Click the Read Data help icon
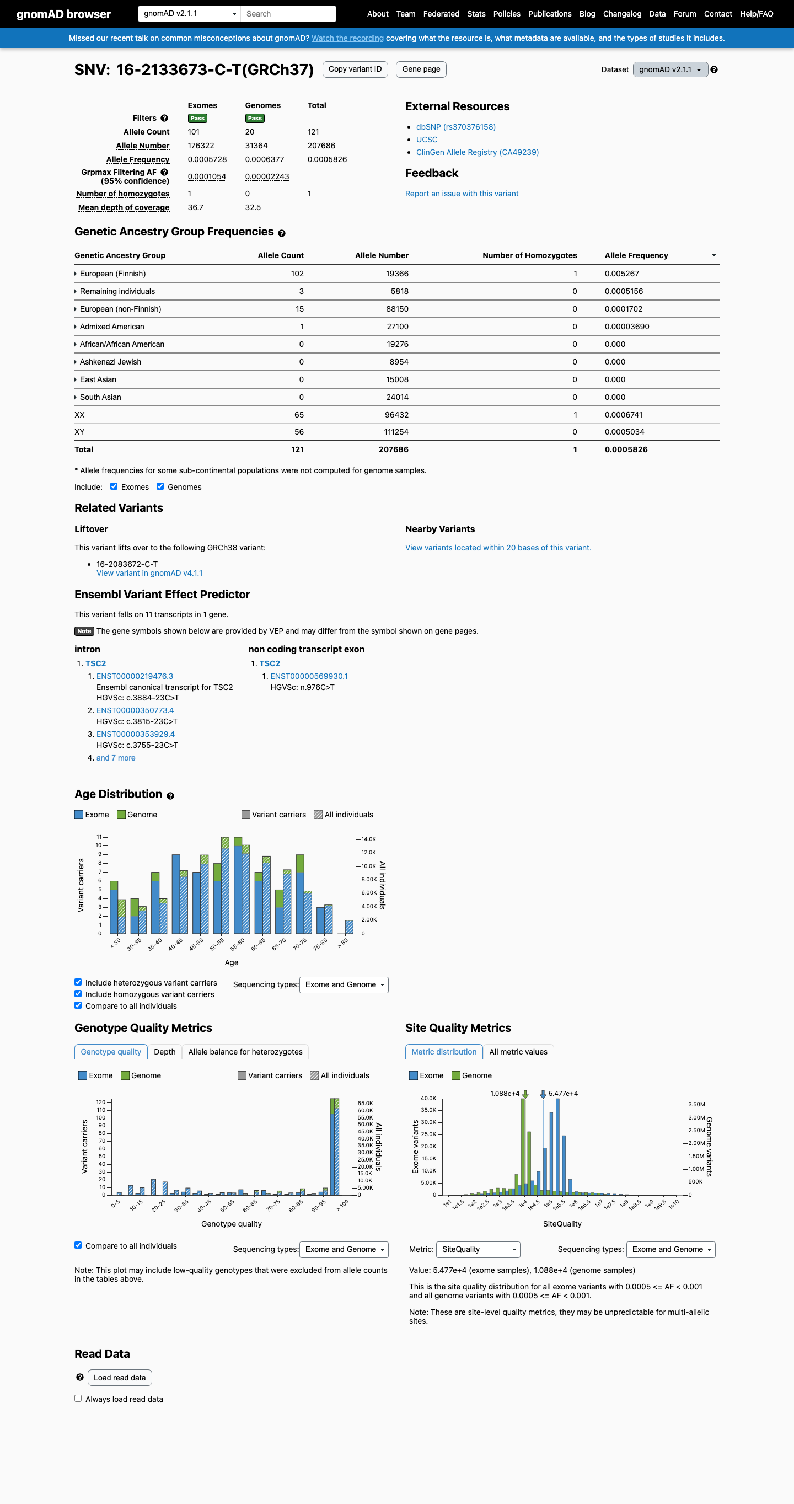 80,1377
